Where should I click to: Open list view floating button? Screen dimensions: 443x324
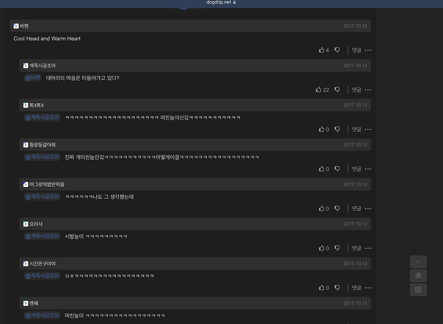pos(418,289)
